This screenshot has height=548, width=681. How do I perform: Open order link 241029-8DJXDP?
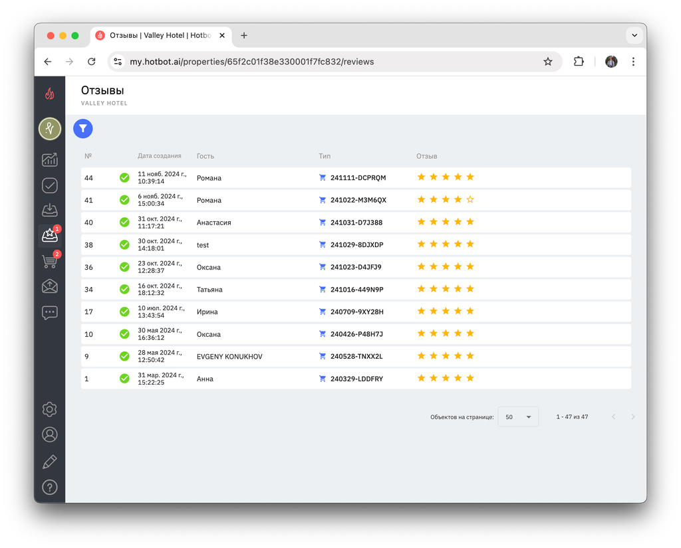(357, 244)
